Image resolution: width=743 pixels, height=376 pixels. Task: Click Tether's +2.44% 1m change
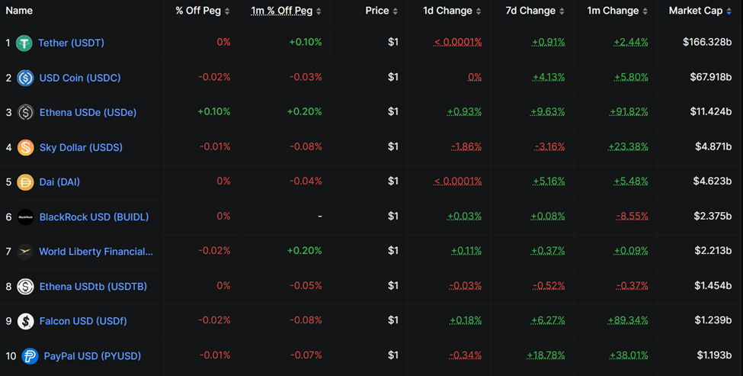[631, 42]
